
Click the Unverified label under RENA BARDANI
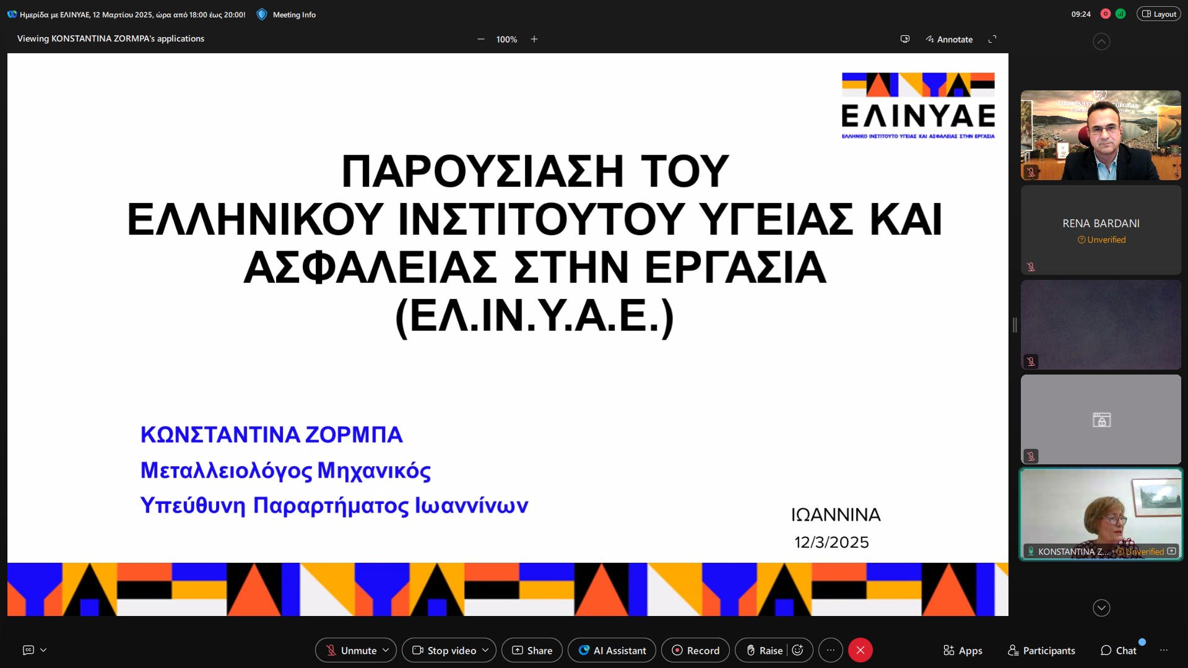[1101, 240]
